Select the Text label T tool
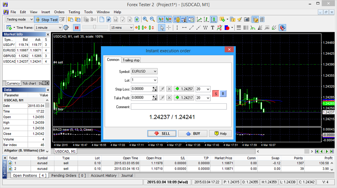This screenshot has width=337, height=188. (x=212, y=28)
